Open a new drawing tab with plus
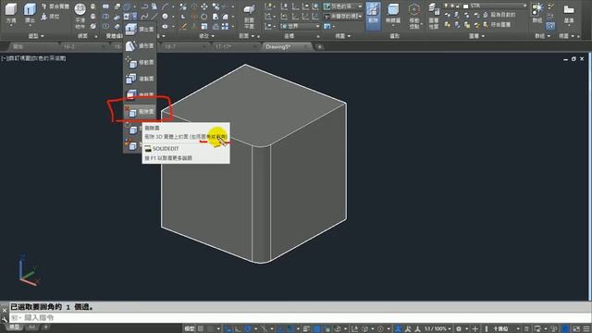 point(320,47)
